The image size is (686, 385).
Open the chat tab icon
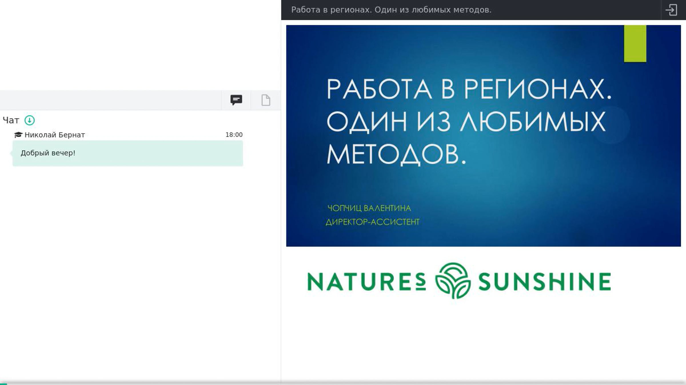click(236, 100)
